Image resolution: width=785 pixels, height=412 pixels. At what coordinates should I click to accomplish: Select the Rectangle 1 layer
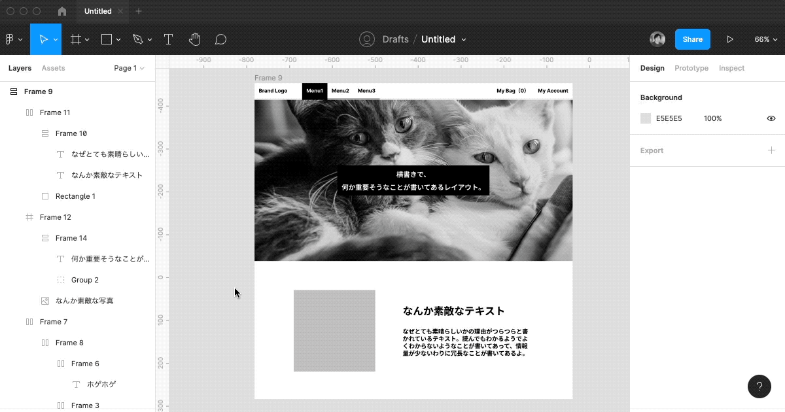click(75, 196)
